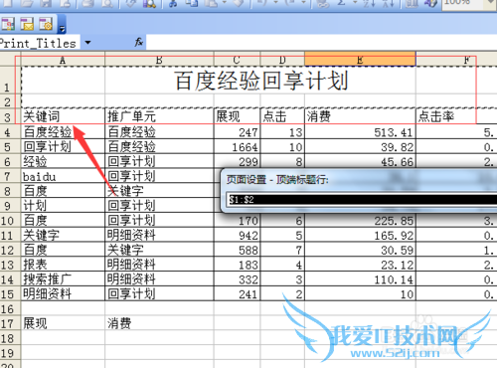
Task: Select column C header
Action: tap(237, 60)
